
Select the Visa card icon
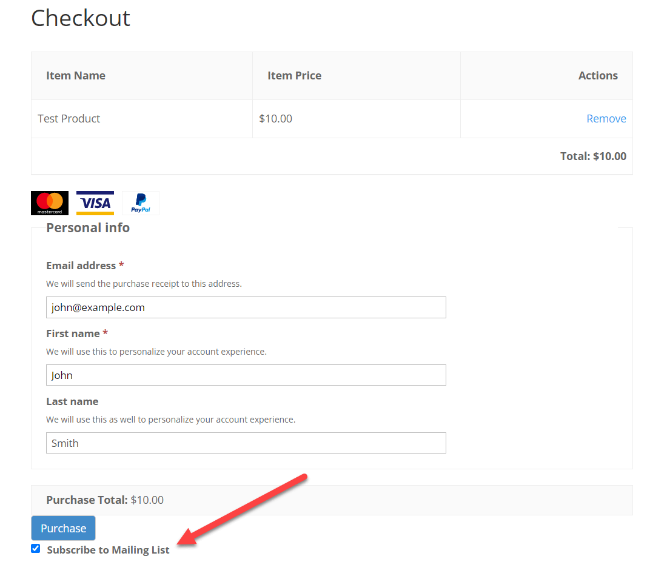(x=95, y=203)
